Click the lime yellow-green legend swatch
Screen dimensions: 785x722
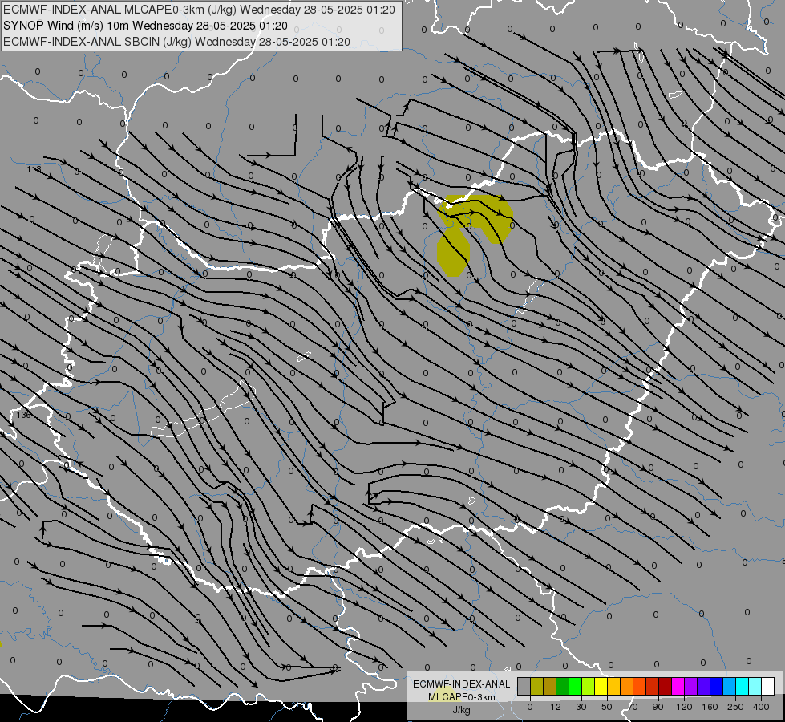pos(589,686)
